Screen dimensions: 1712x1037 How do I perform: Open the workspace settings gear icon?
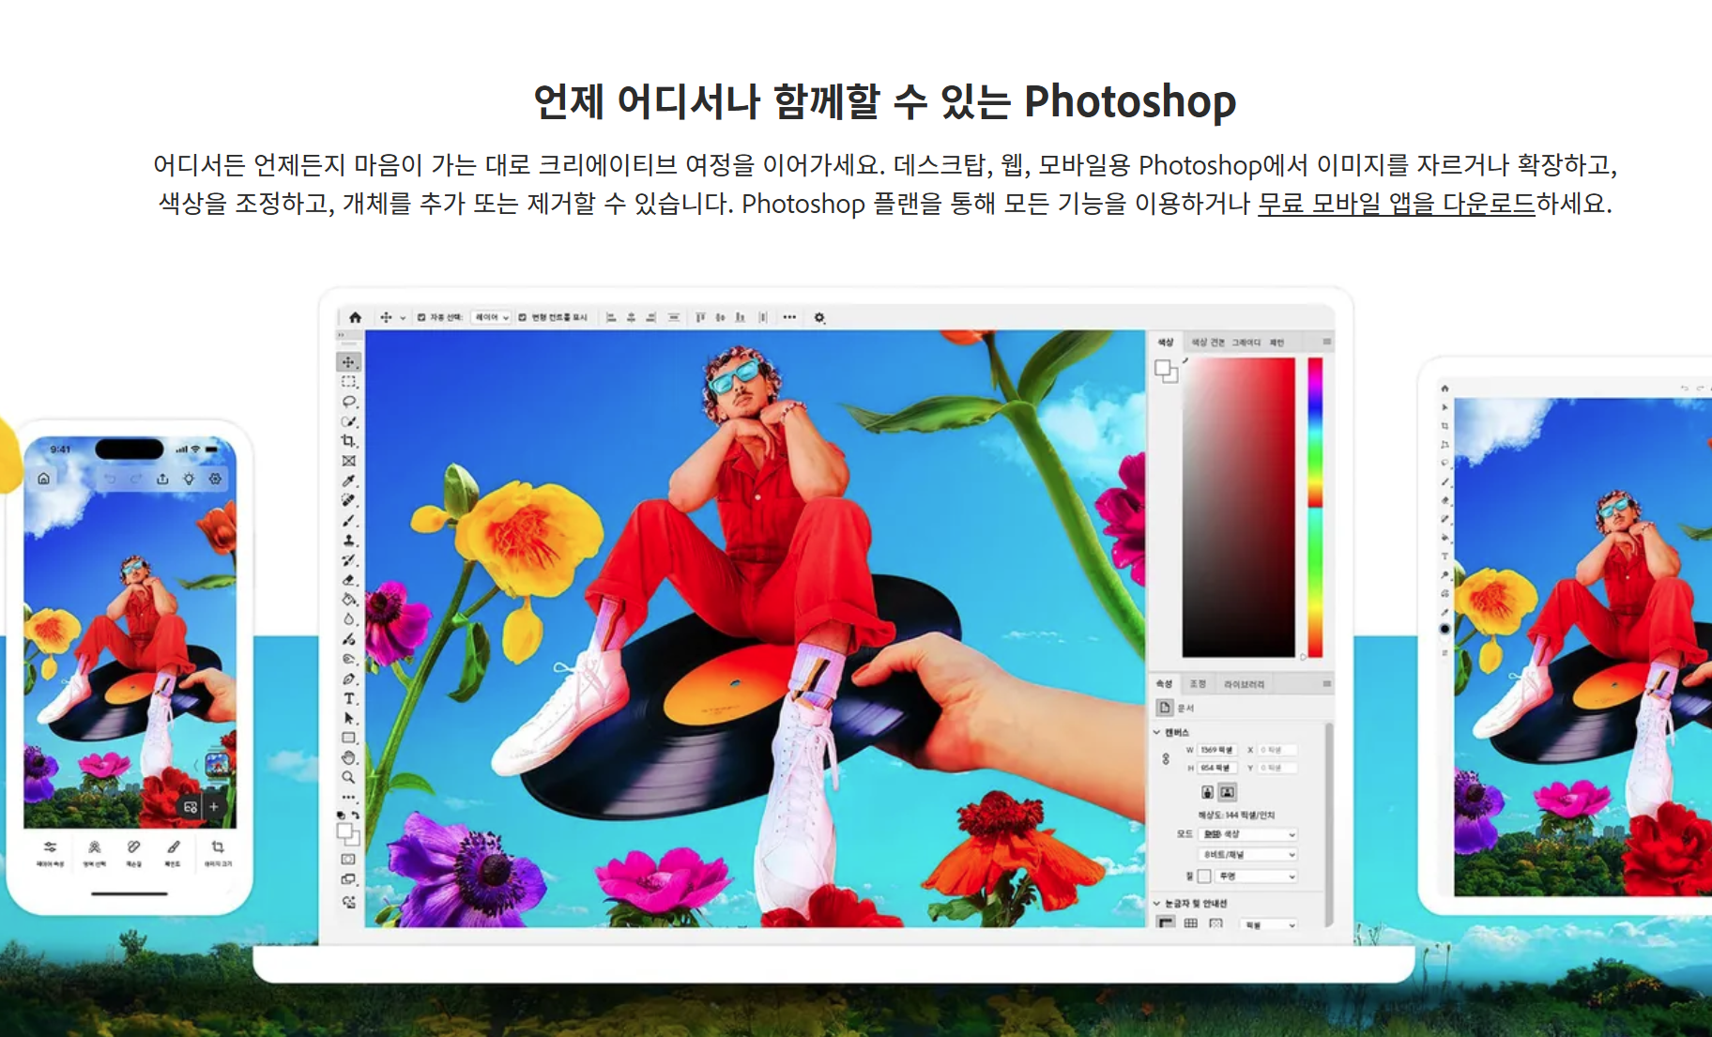coord(819,318)
